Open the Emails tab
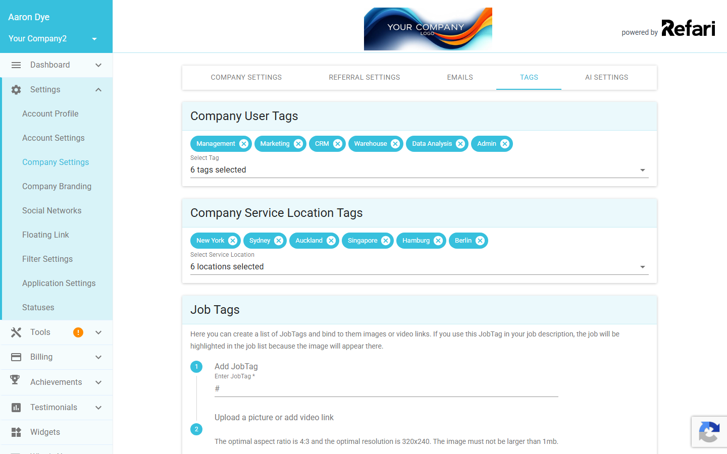Screen dimensions: 727x454 [x=460, y=78]
